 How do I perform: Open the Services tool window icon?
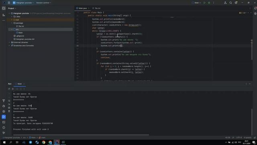pyautogui.click(x=4, y=112)
